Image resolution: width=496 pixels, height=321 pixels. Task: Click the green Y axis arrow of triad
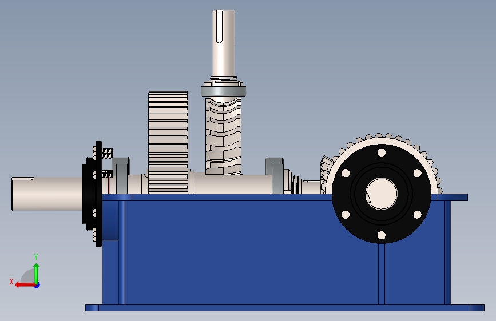[37, 273]
